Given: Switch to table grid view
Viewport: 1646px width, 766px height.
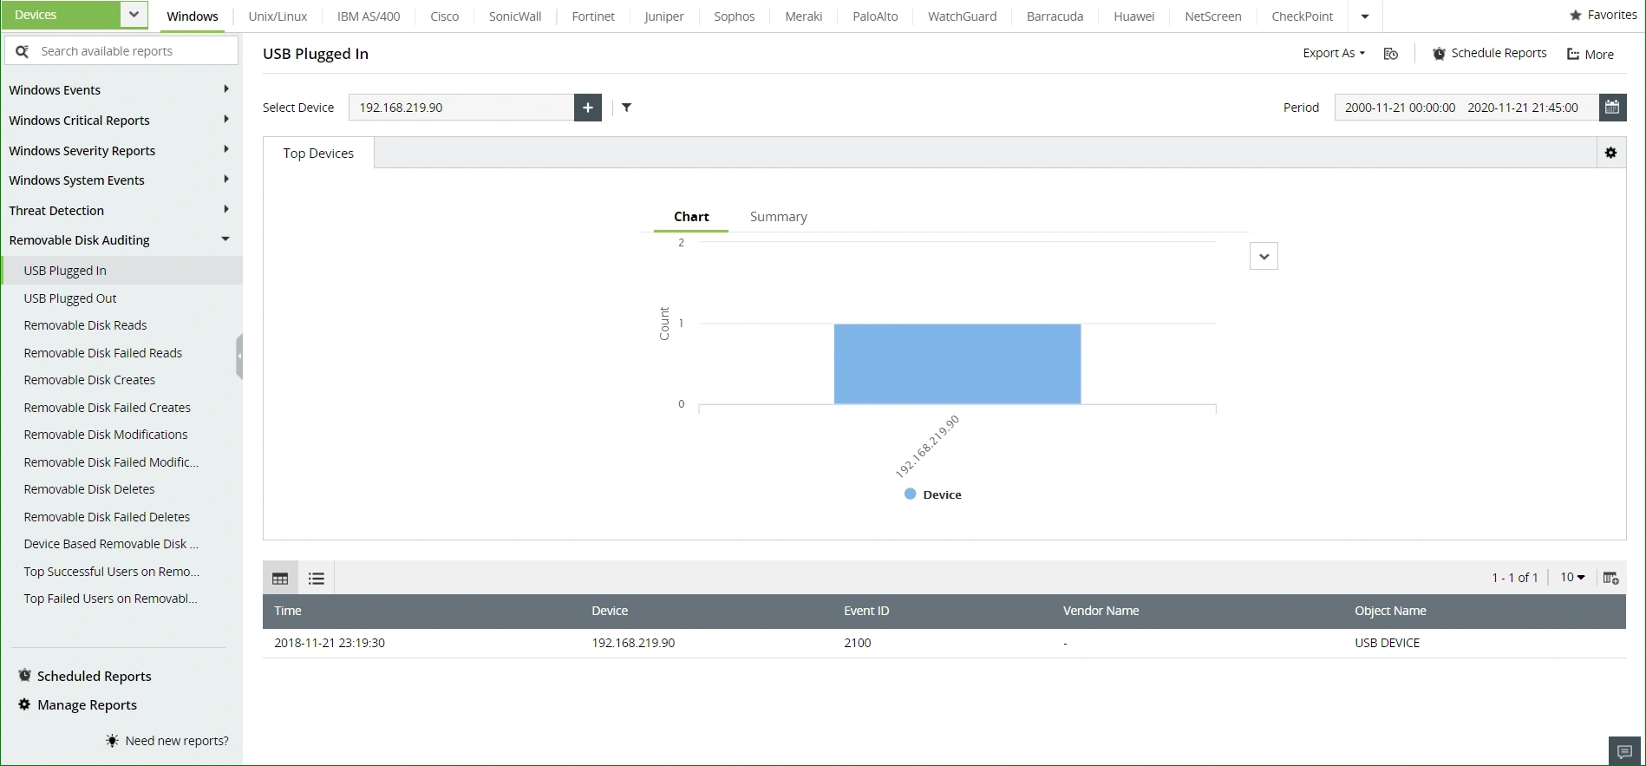Looking at the screenshot, I should click(280, 579).
